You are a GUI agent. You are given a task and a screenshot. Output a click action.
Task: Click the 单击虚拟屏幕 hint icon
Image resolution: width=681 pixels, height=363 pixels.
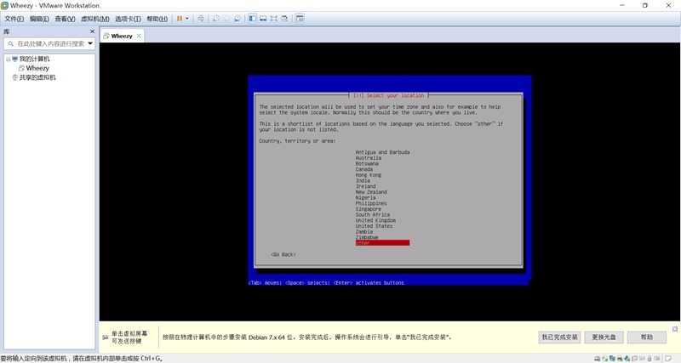pos(105,337)
